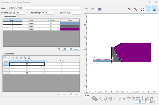Select the X' (m) column header

point(27,61)
